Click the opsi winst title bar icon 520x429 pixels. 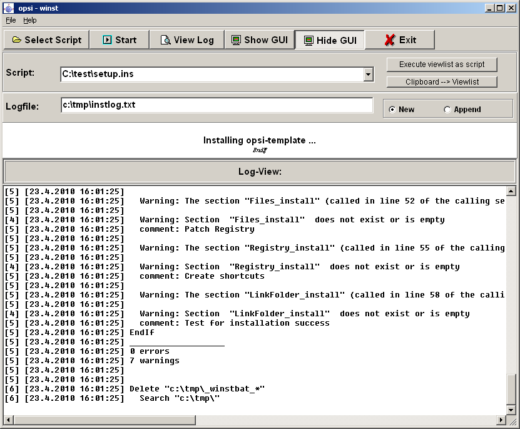pos(9,8)
